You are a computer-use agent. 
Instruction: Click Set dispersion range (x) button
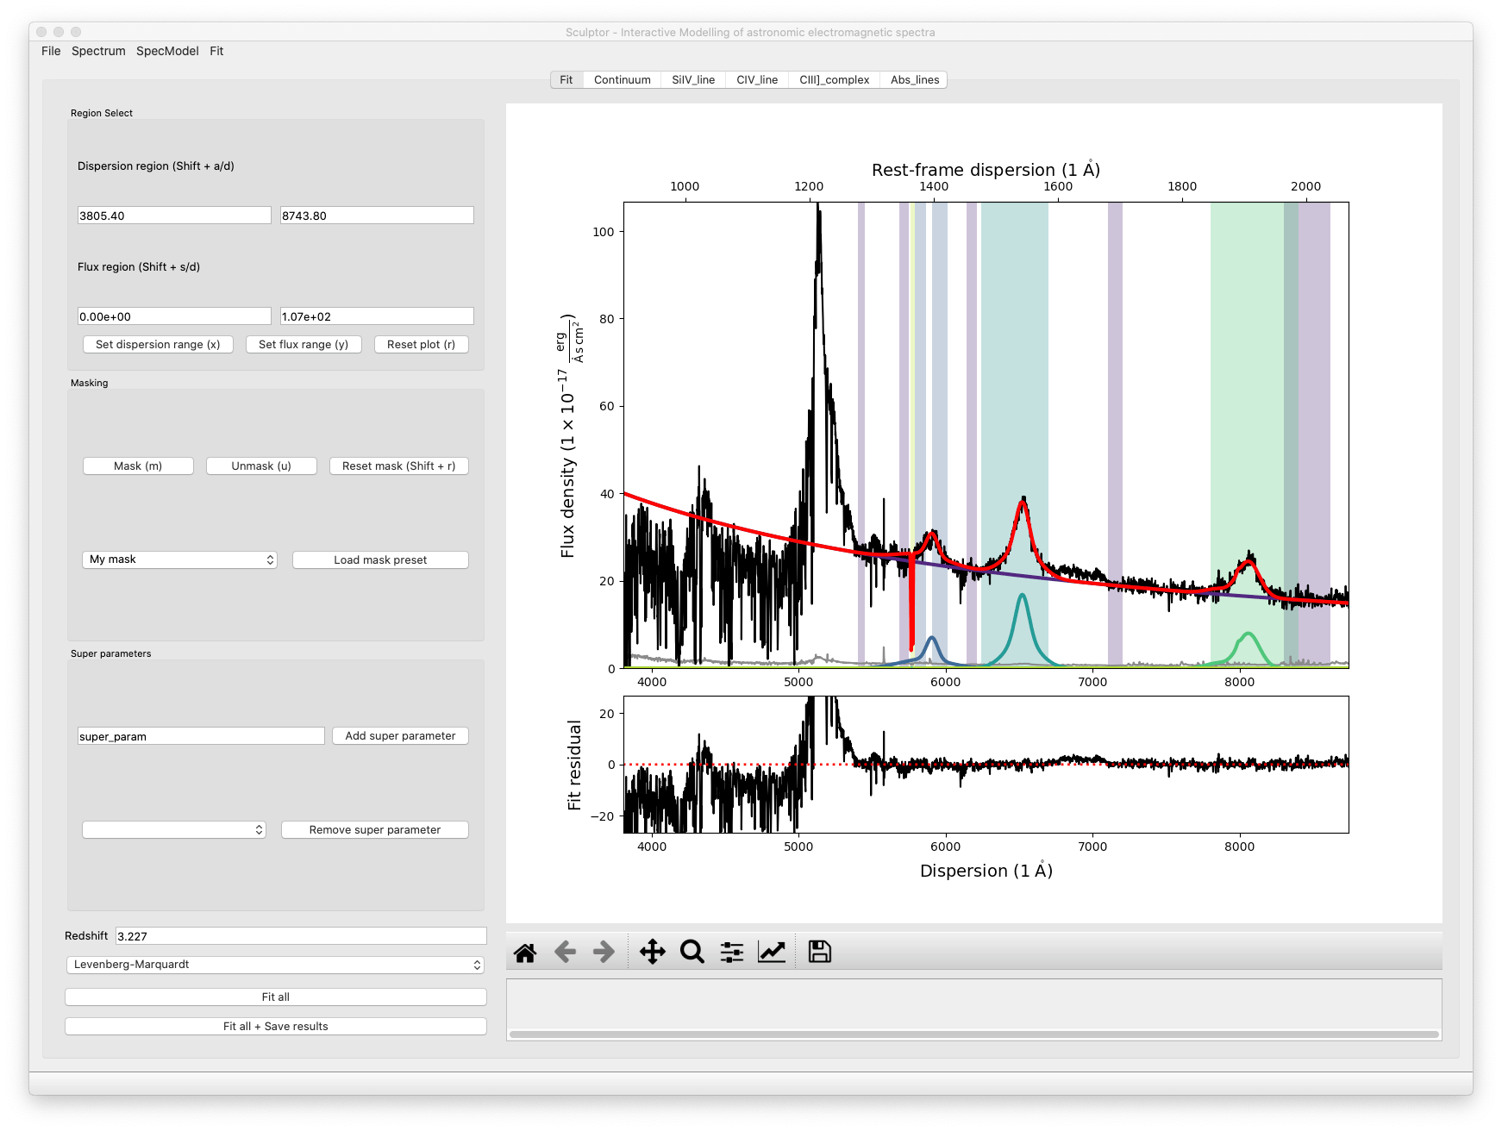[x=158, y=345]
